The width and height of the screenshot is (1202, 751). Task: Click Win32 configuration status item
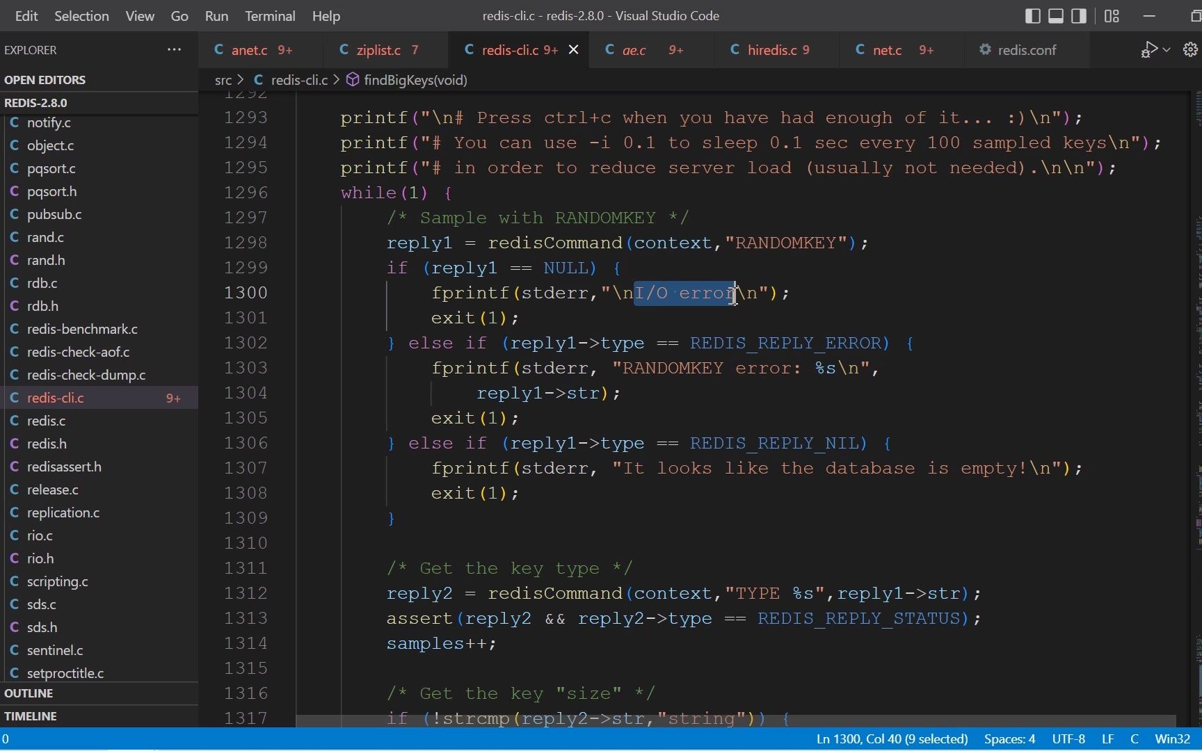(1173, 739)
